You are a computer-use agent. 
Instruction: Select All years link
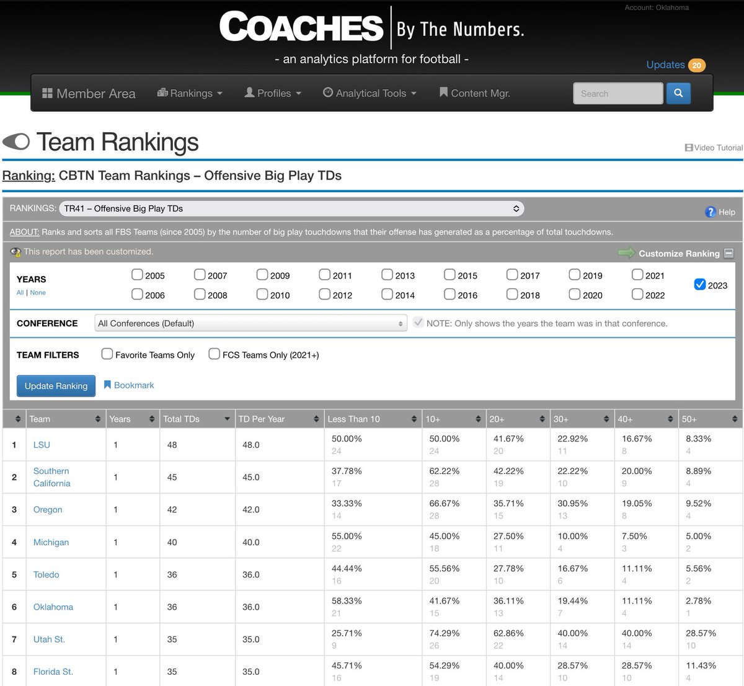tap(20, 293)
